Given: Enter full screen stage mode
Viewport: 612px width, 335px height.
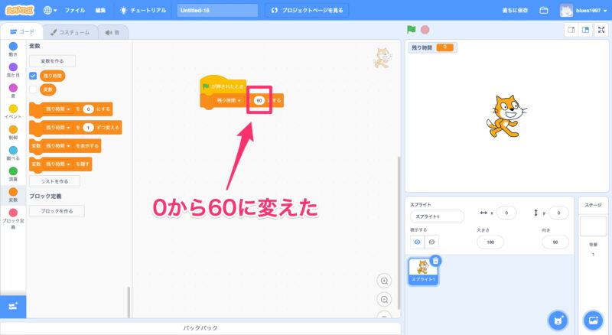Looking at the screenshot, I should 601,30.
